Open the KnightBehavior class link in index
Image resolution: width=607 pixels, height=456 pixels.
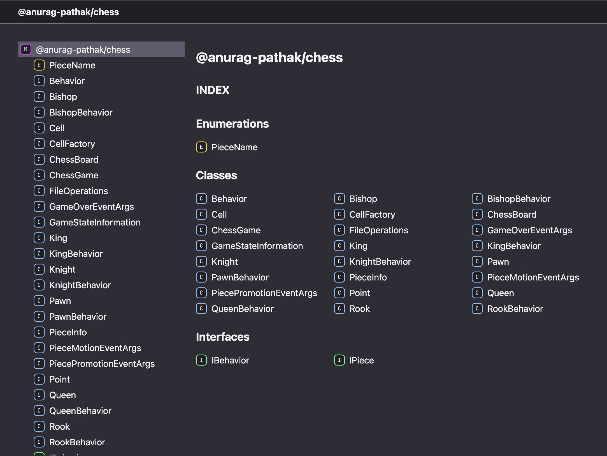click(380, 262)
